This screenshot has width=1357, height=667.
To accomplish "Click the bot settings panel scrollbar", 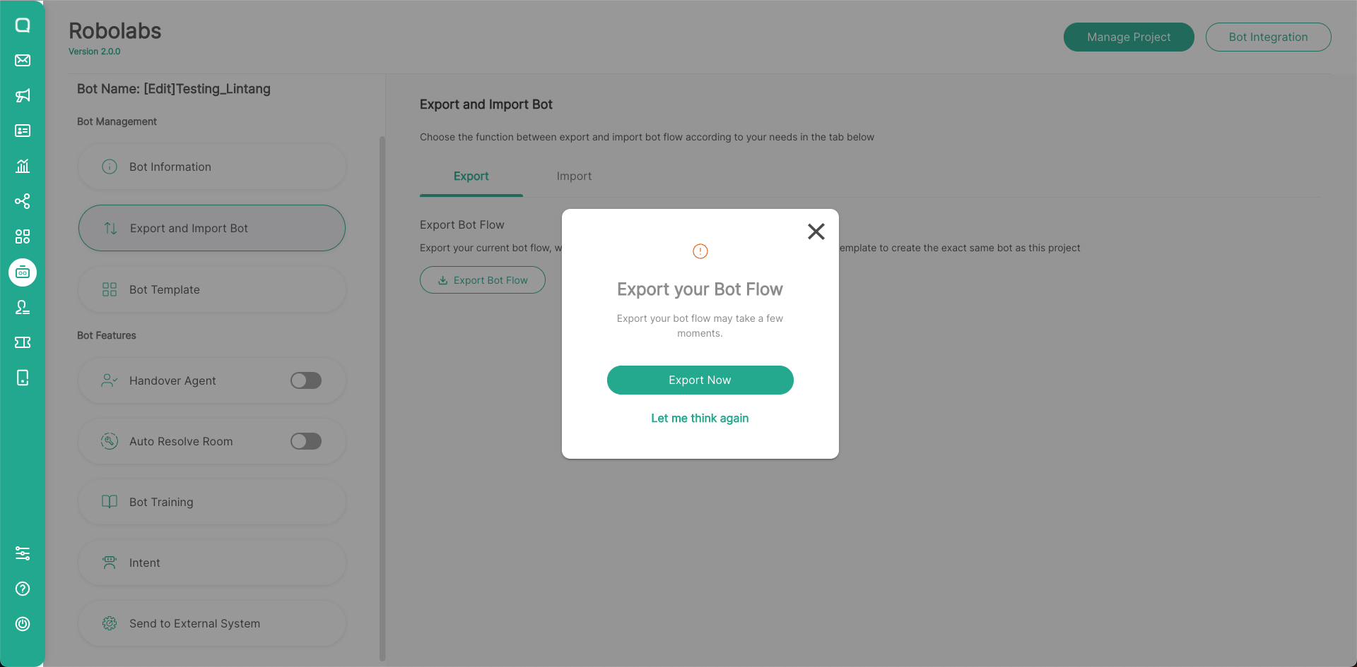I will click(382, 395).
